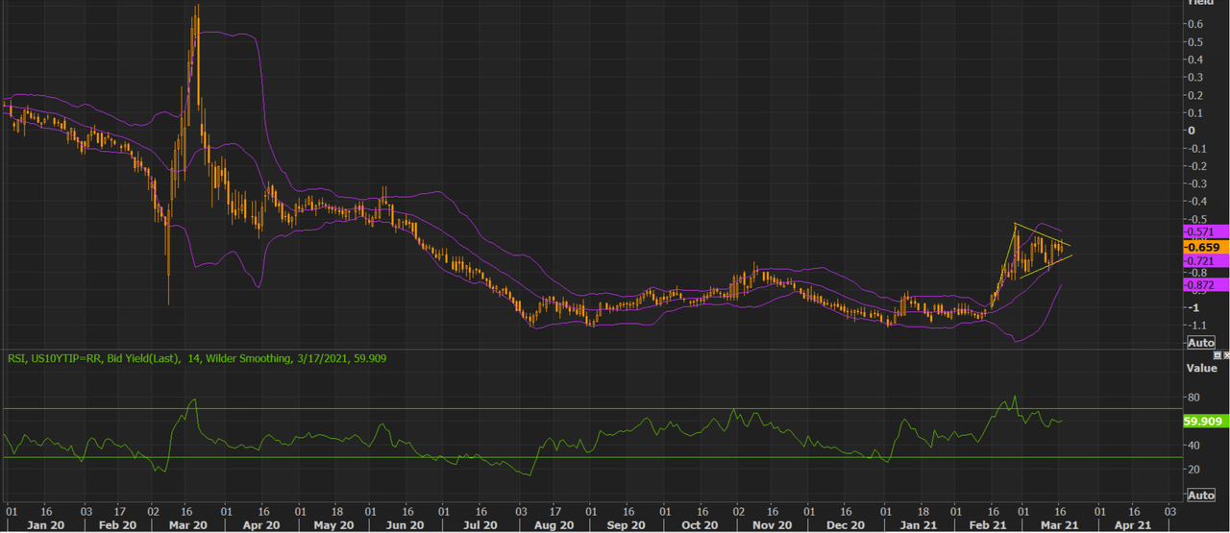This screenshot has width=1230, height=533.
Task: Select the Jun 20 month label
Action: 405,525
